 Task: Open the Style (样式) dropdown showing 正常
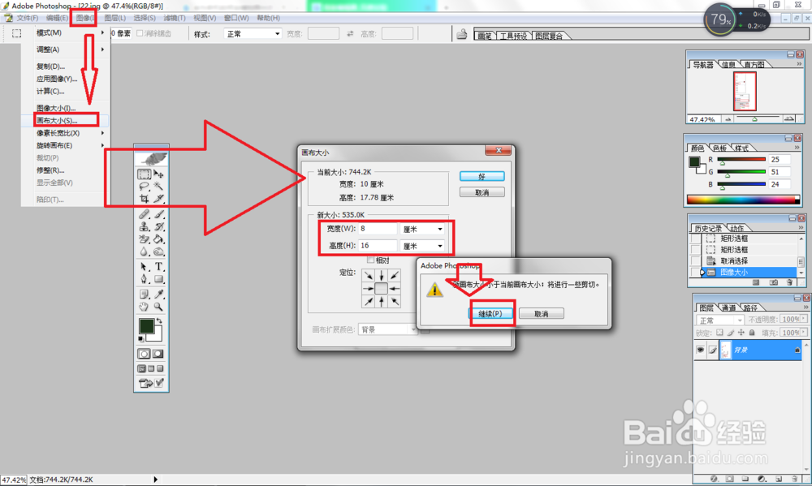pos(253,33)
